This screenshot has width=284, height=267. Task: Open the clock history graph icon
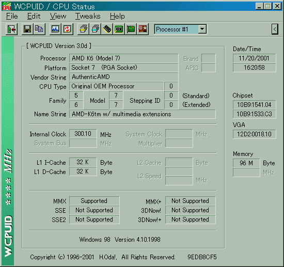pos(55,29)
